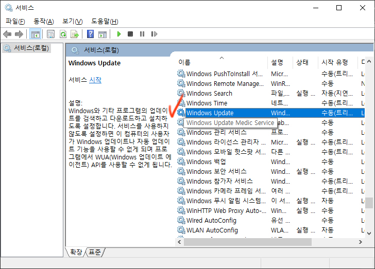Click the 실행 status of Windows Search
Screen dimensions: 375x269
305,94
